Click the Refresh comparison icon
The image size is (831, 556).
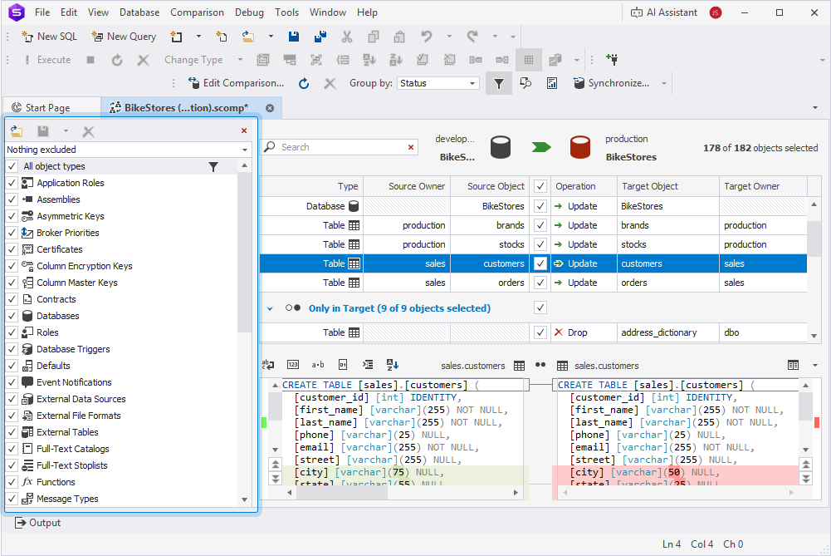pos(304,83)
